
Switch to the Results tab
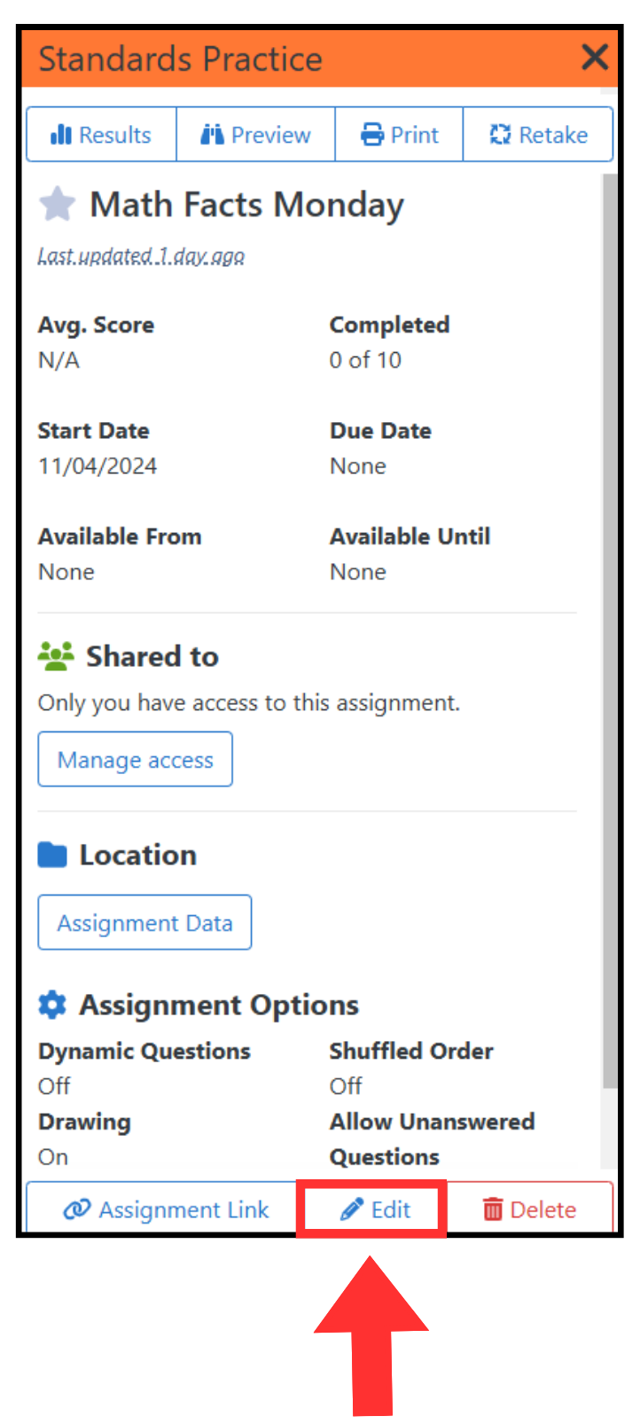[101, 134]
